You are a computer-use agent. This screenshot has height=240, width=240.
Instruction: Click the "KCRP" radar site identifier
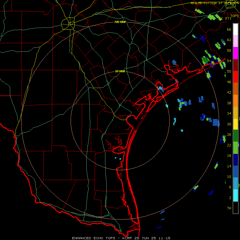[128, 238]
